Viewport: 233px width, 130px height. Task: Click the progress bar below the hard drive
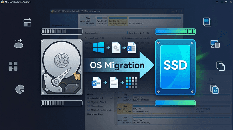point(62,103)
